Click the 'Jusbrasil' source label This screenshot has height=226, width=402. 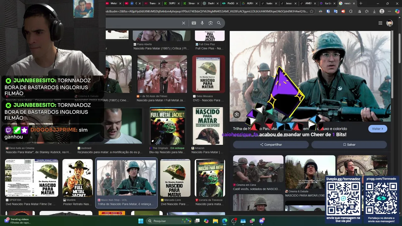[86, 148]
